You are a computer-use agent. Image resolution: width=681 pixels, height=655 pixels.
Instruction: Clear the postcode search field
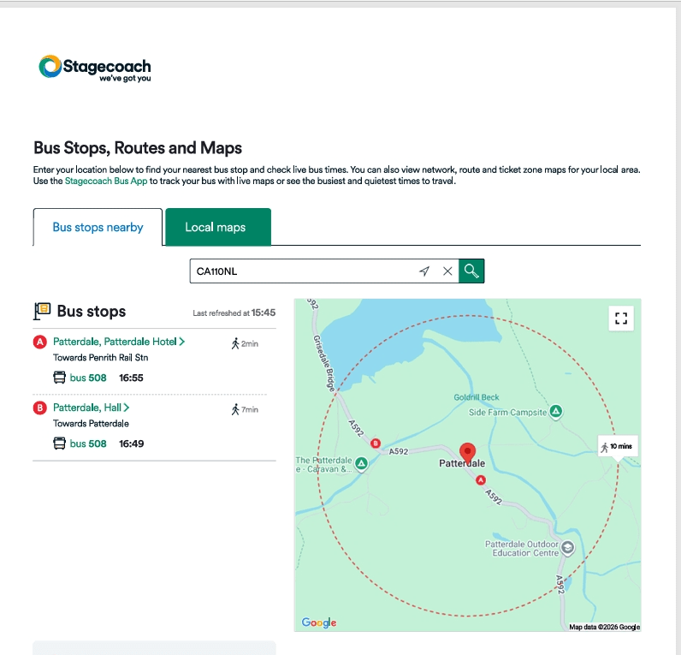(x=447, y=271)
